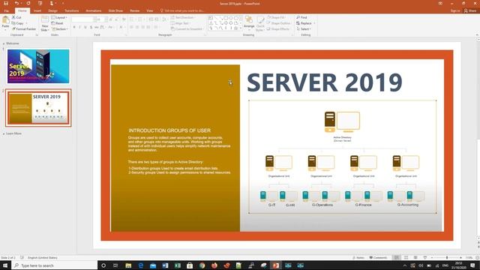
Task: Click Sign in
Action: tap(455, 10)
